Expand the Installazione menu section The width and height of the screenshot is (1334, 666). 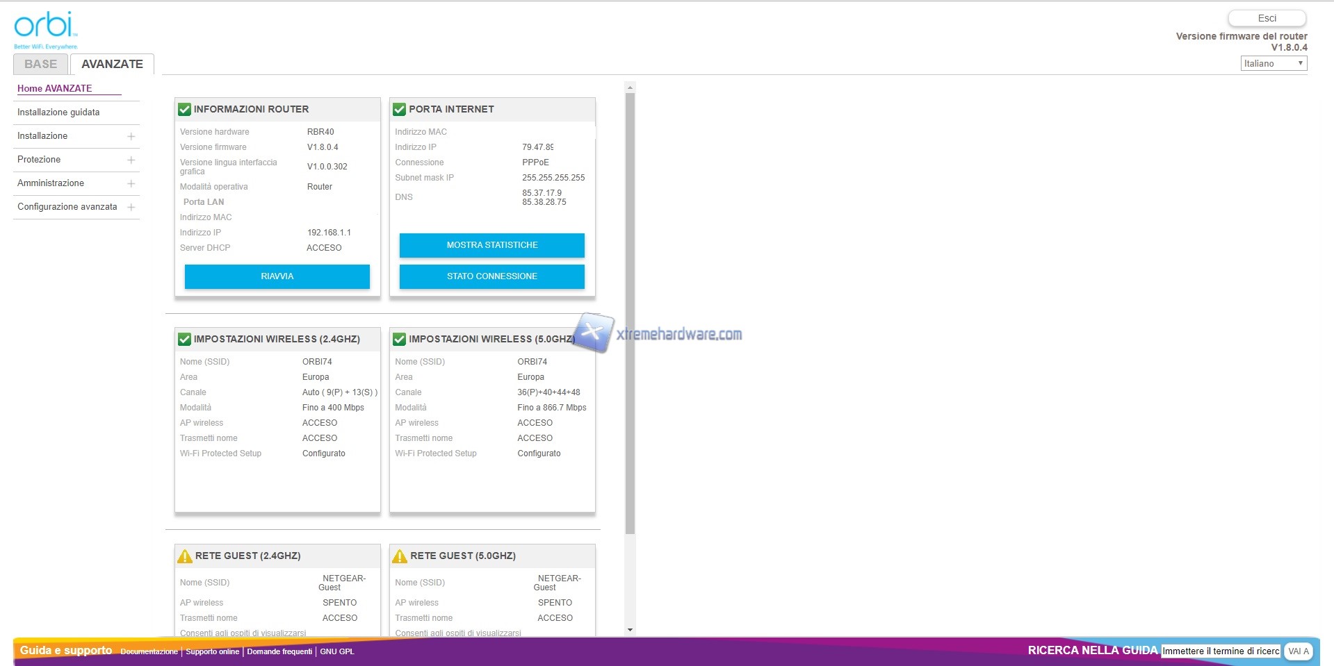[131, 136]
